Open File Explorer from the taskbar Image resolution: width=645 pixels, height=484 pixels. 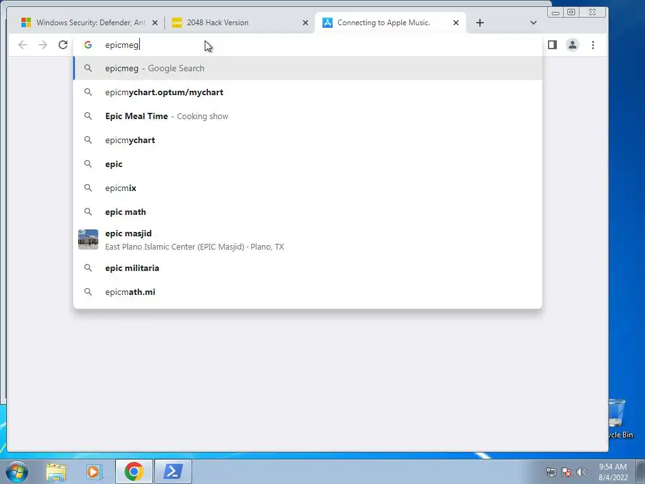[56, 472]
